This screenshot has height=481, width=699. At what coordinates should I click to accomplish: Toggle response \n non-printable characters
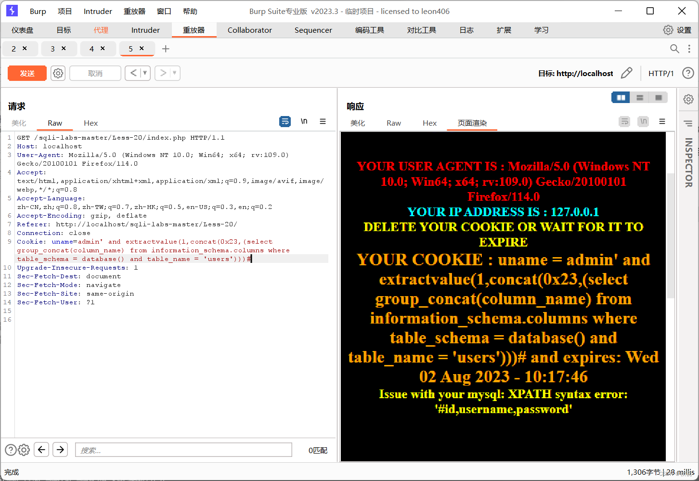click(643, 121)
